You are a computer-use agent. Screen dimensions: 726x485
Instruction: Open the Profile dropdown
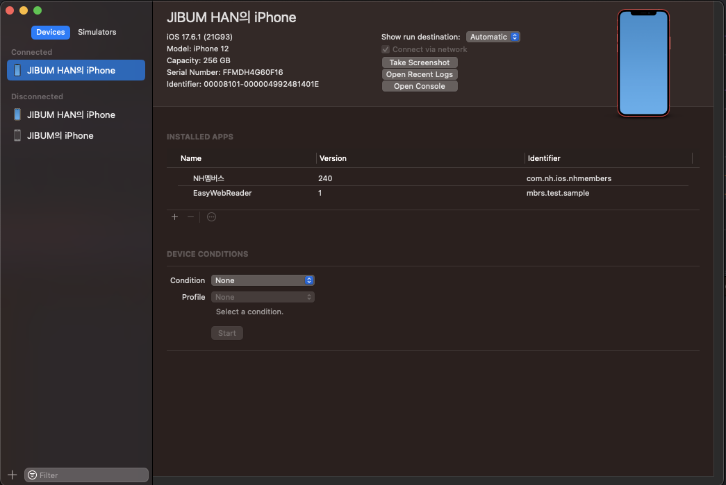(x=263, y=297)
